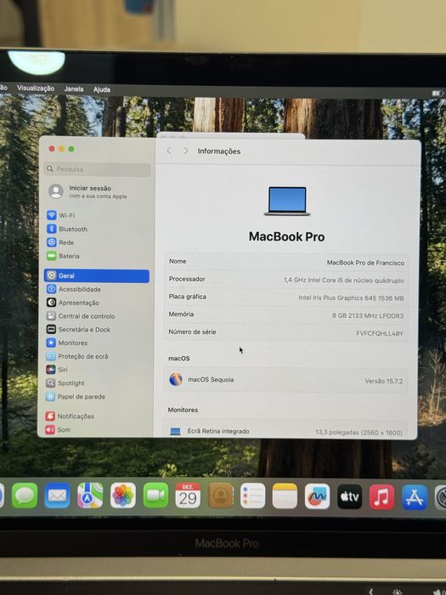Click Versão 15.7.2 text
446x595 pixels.
tap(383, 381)
